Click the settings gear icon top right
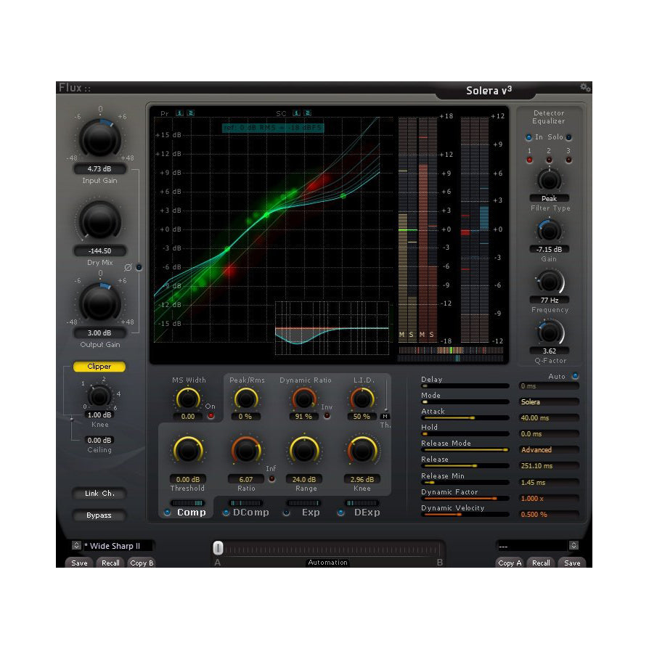 tap(586, 86)
